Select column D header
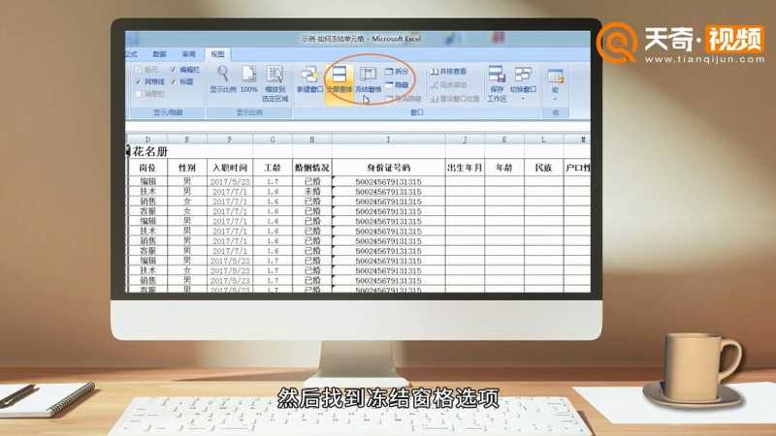The width and height of the screenshot is (776, 436). 147,140
